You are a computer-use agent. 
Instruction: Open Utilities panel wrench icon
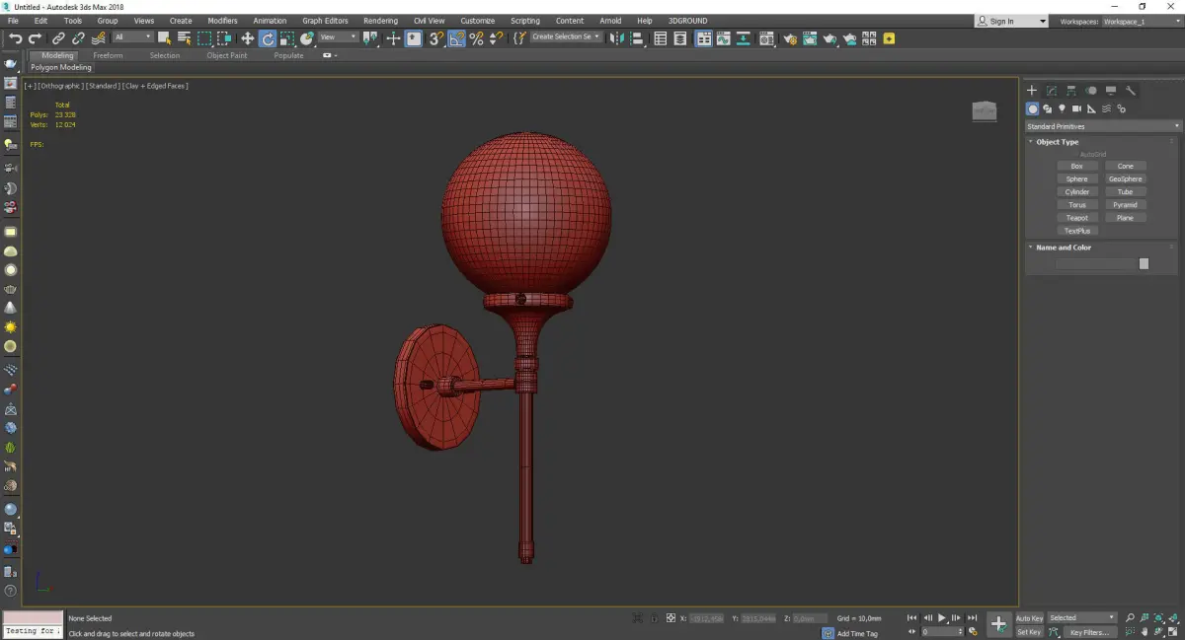click(1131, 90)
